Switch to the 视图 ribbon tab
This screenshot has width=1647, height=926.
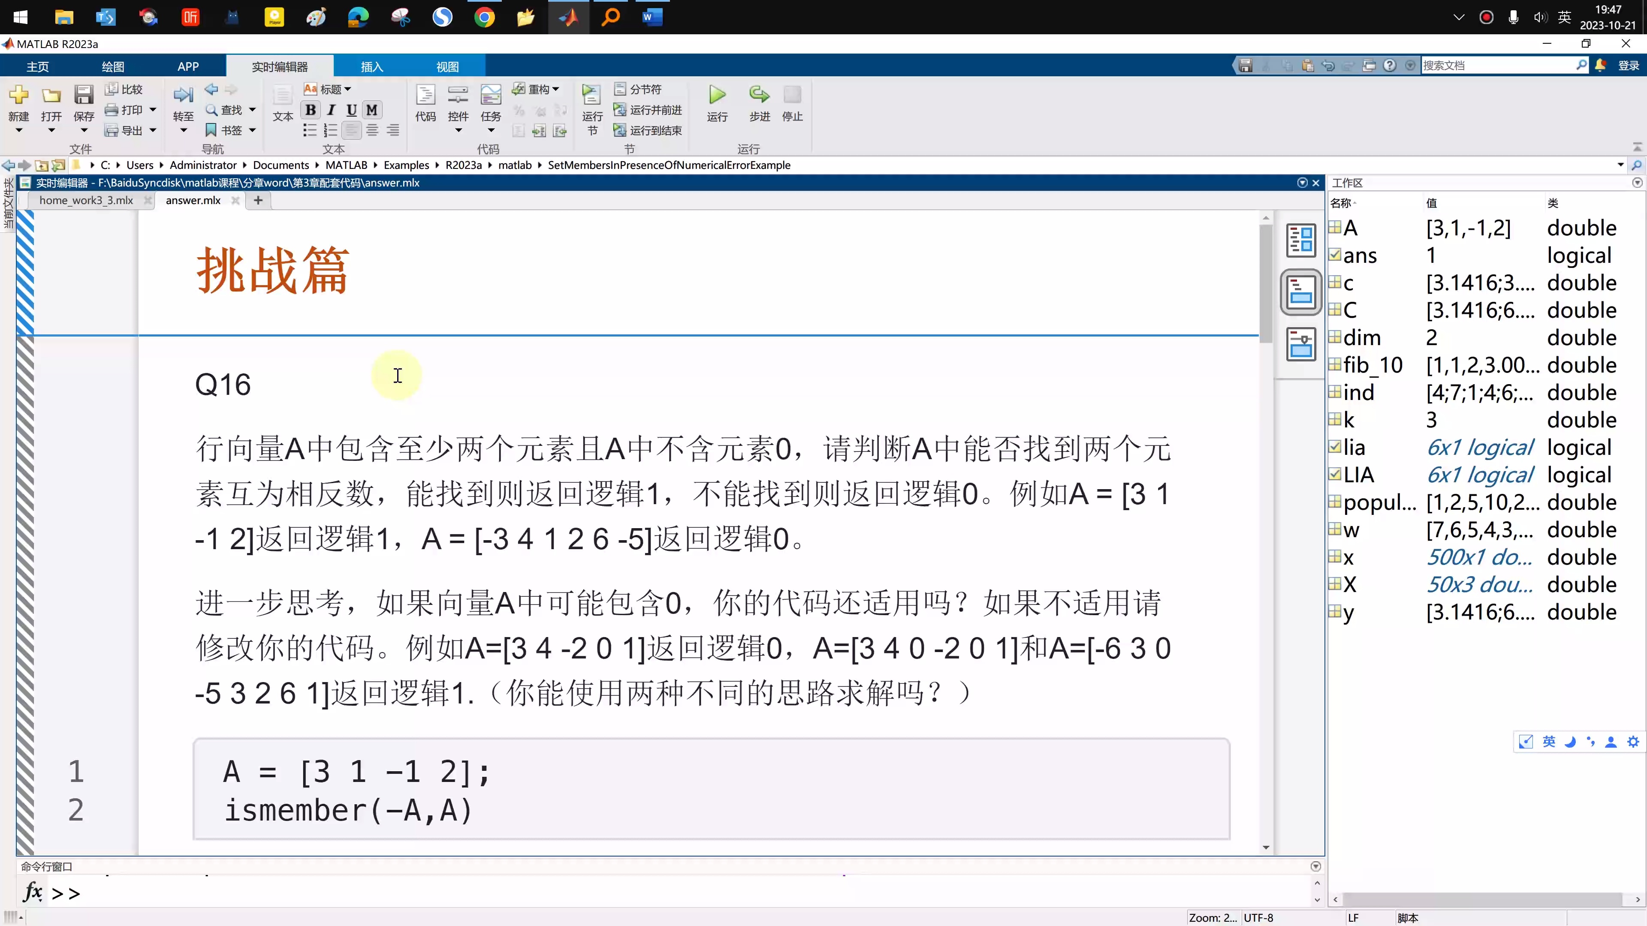(448, 66)
